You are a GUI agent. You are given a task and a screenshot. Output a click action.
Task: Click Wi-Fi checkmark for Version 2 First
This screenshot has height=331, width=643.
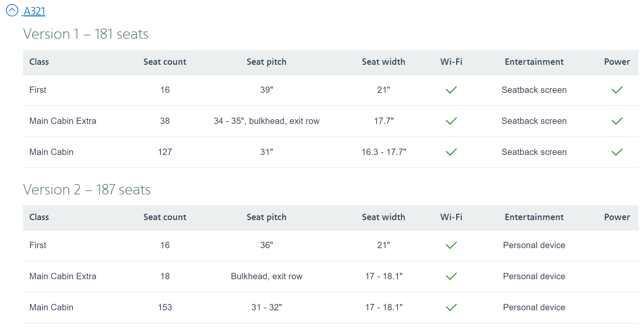click(x=451, y=245)
